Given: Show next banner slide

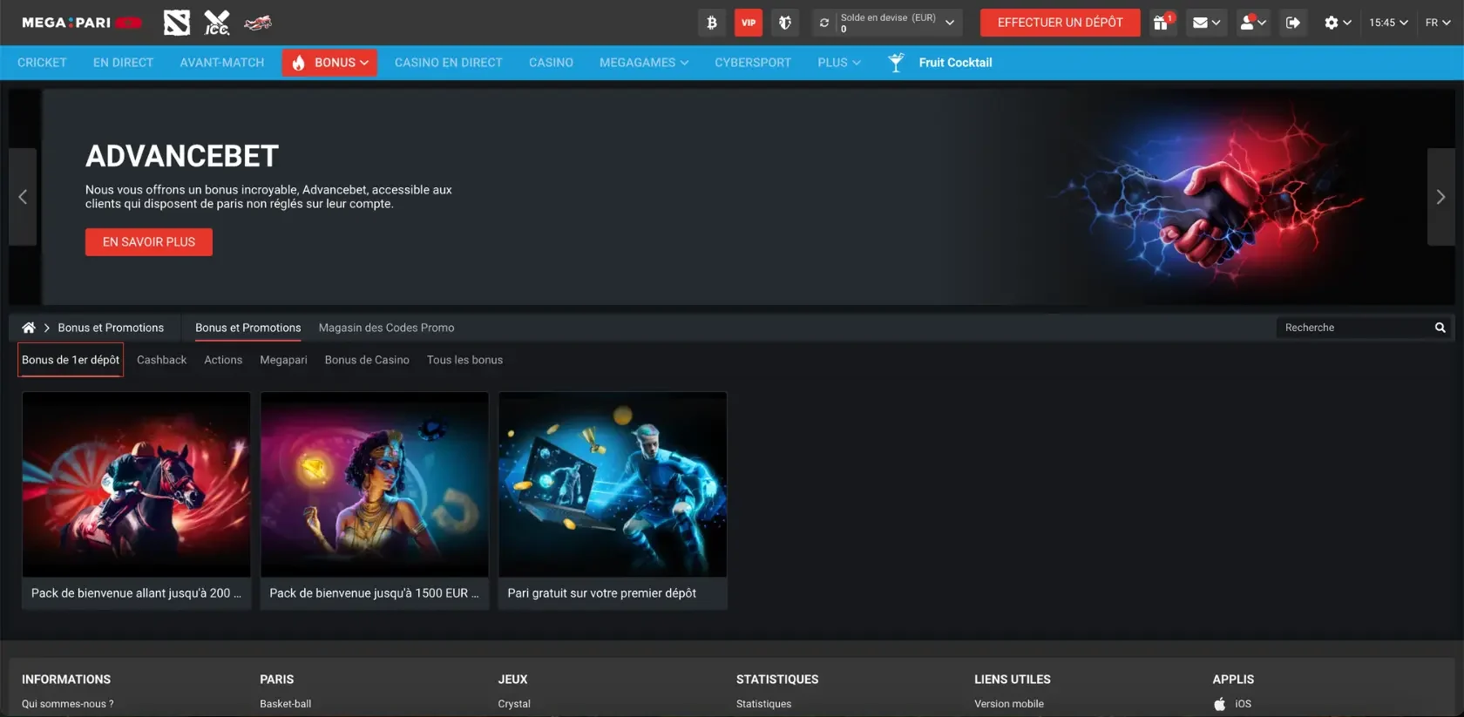Looking at the screenshot, I should (x=1440, y=197).
